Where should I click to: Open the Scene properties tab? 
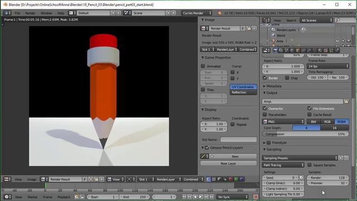286,50
